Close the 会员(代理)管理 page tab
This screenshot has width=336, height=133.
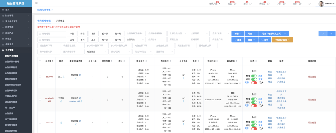click(52, 10)
